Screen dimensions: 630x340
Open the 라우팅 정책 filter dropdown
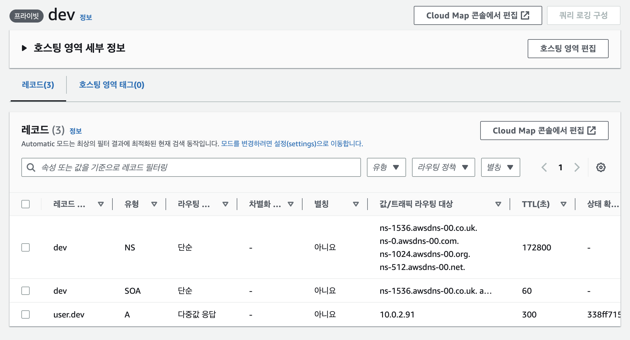tap(443, 167)
